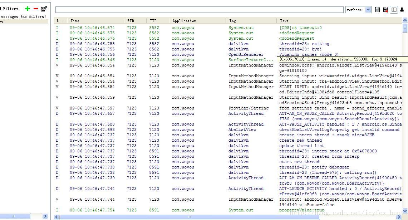
Task: Select 'threadid=23: created from interp' message
Action: pyautogui.click(x=319, y=156)
